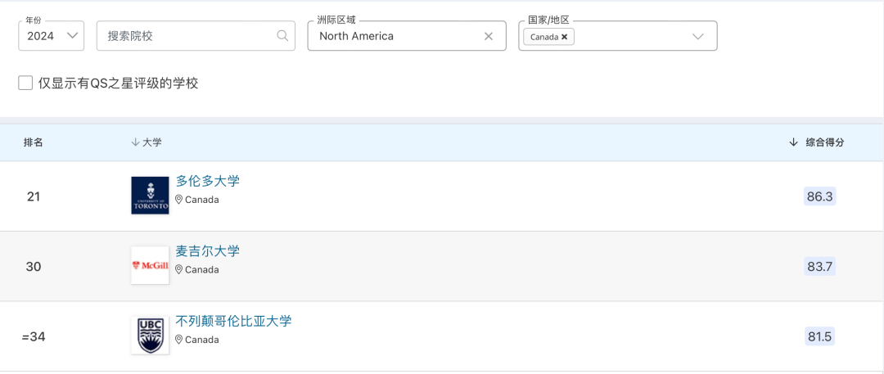Screen dimensions: 884x374
Task: Open the 麦吉尔大学 link
Action: click(x=207, y=251)
